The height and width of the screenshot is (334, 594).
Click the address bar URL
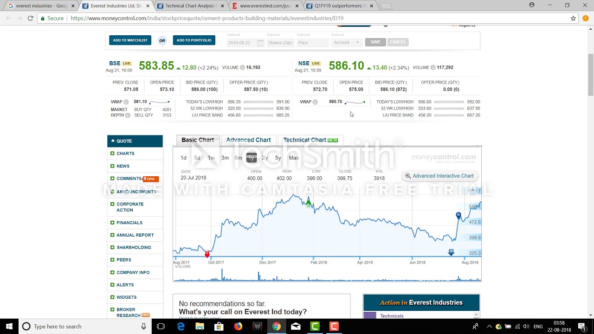click(x=207, y=18)
